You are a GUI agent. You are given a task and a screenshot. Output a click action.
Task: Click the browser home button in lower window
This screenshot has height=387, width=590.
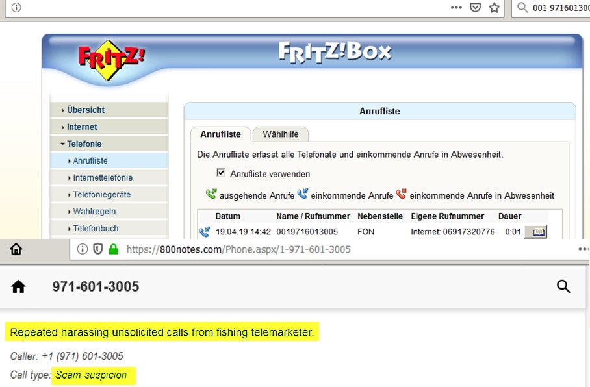(x=16, y=249)
